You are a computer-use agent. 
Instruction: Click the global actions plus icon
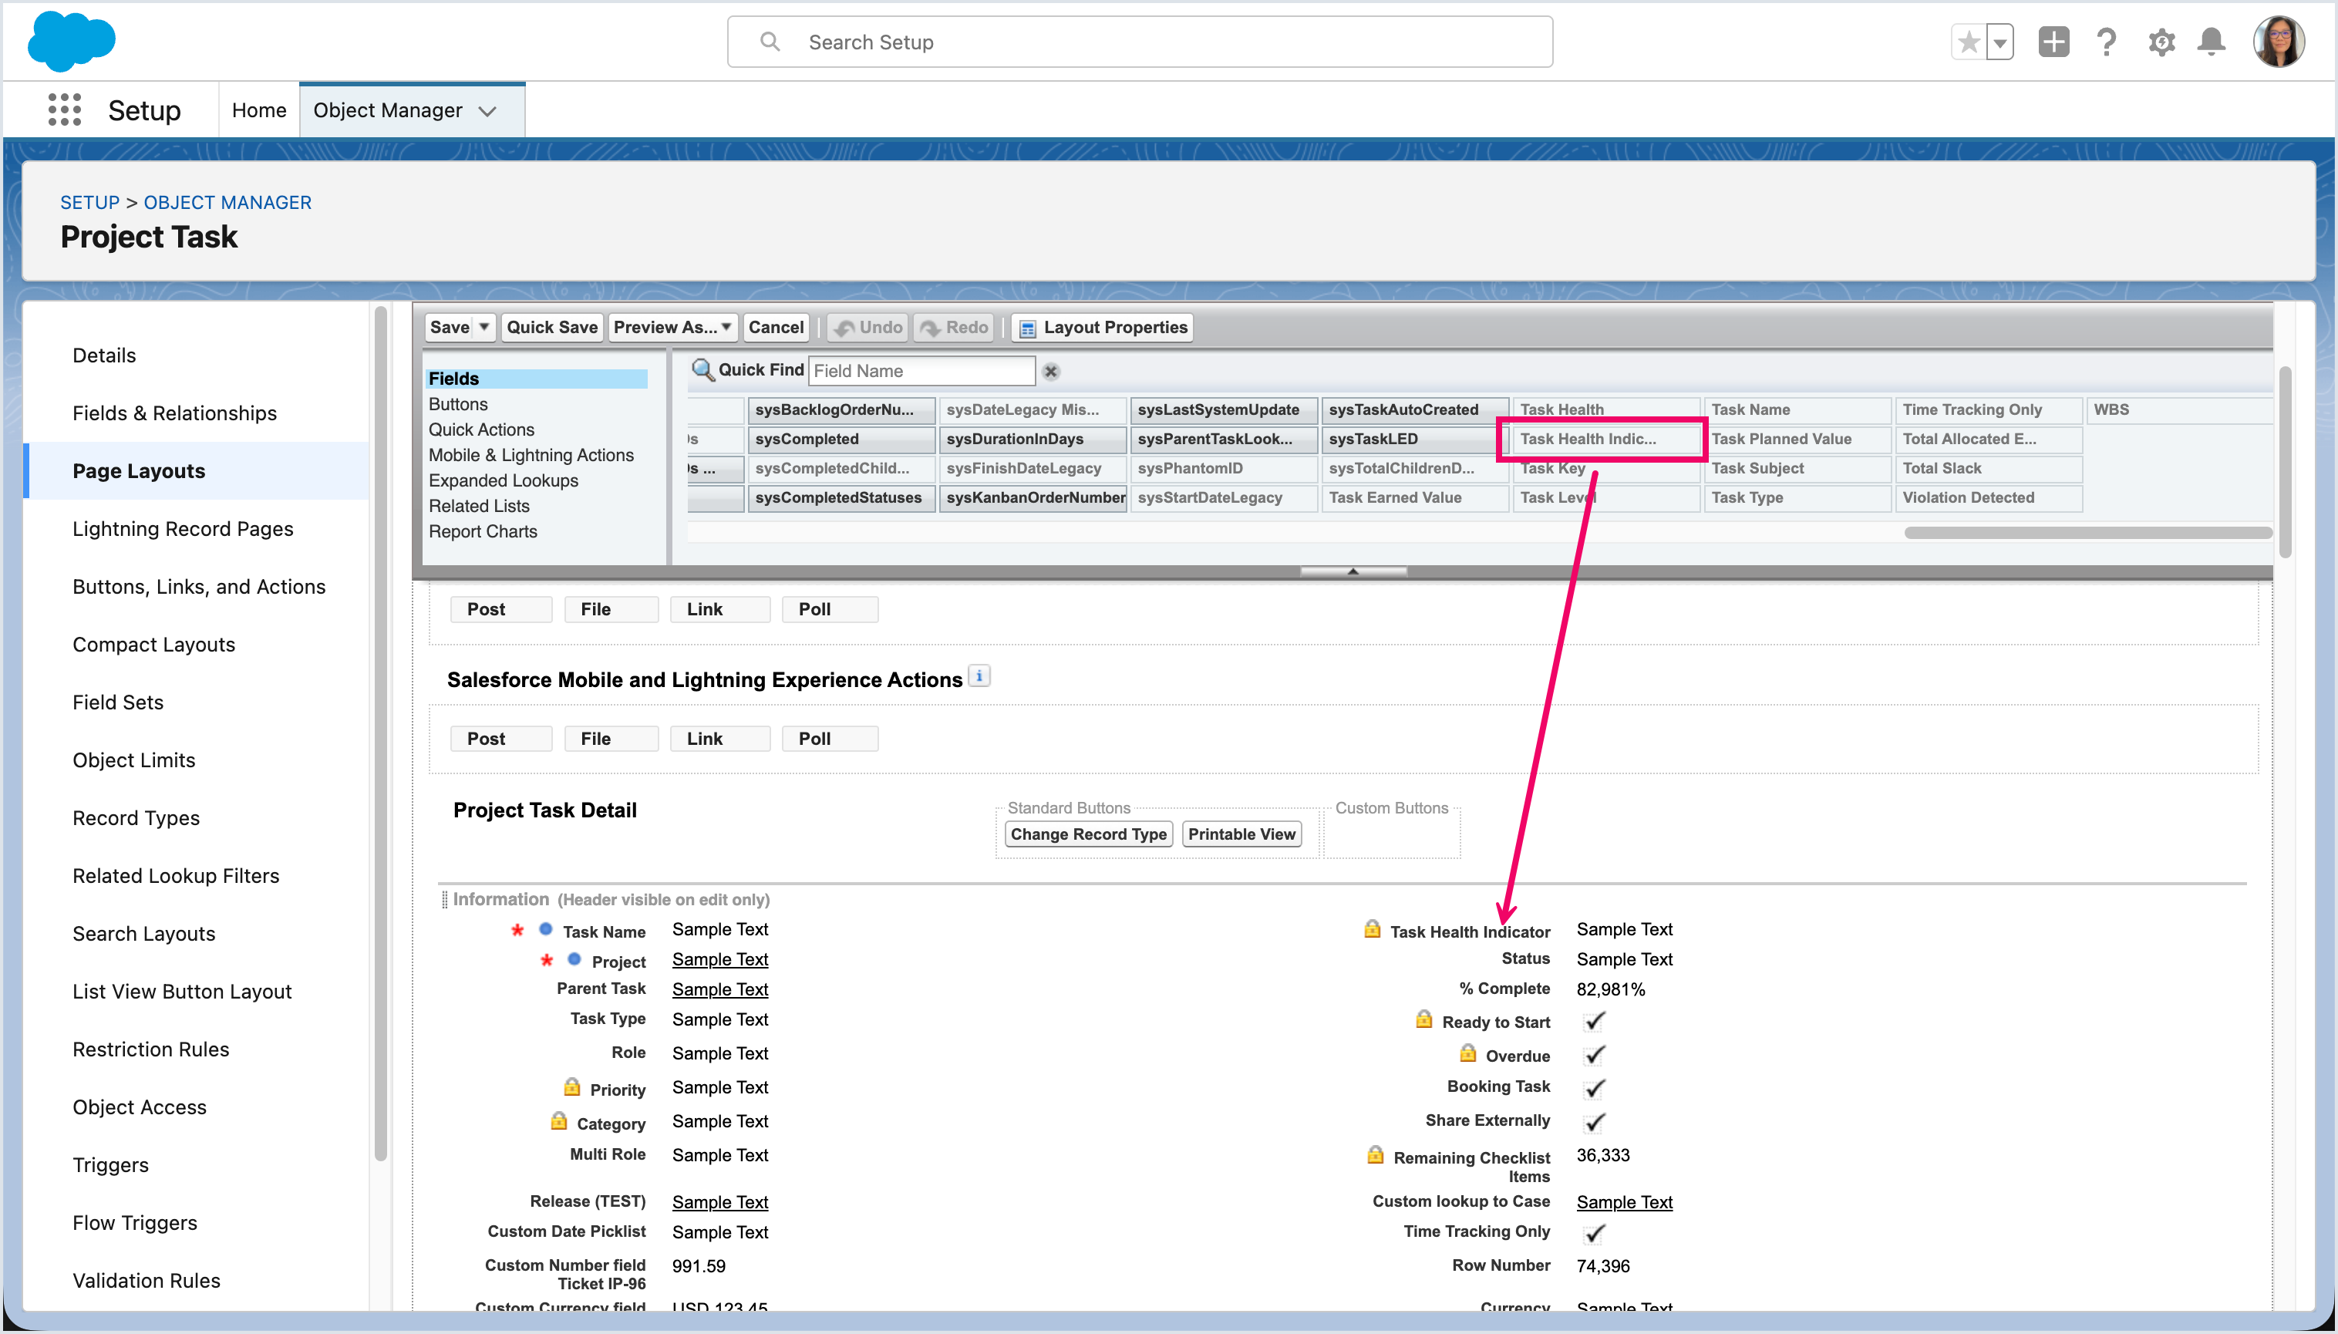pyautogui.click(x=2053, y=42)
